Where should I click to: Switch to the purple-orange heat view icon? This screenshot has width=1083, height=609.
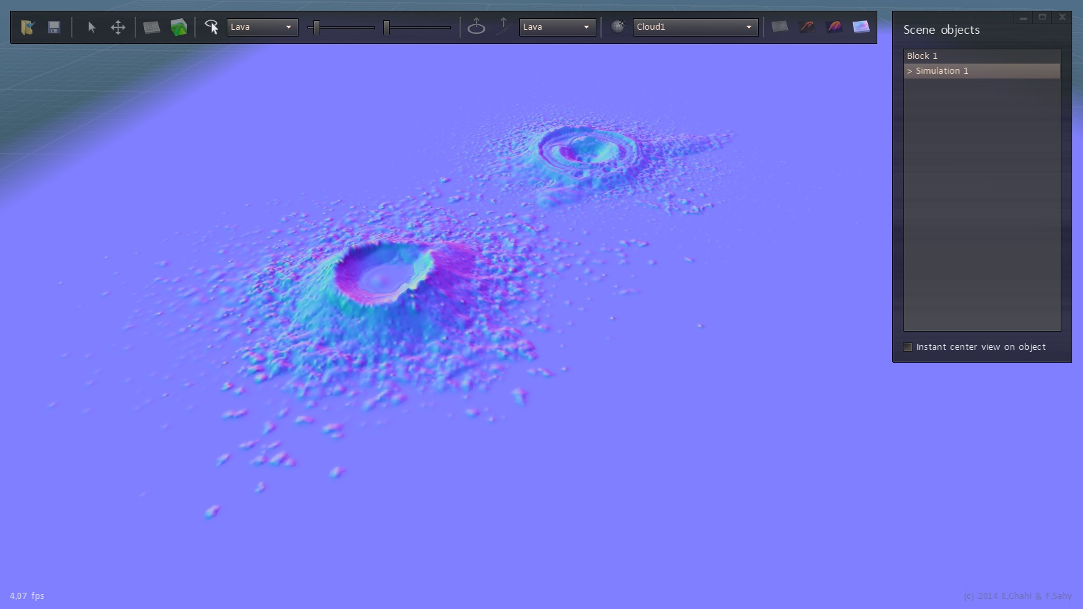point(834,26)
